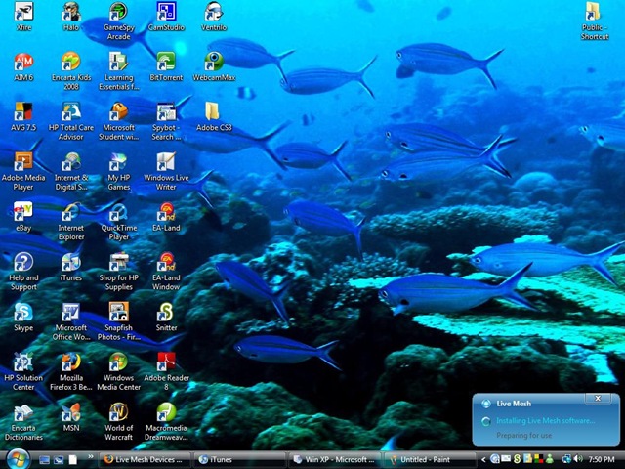Open Skype desktop icon
The height and width of the screenshot is (469, 625).
point(23,318)
